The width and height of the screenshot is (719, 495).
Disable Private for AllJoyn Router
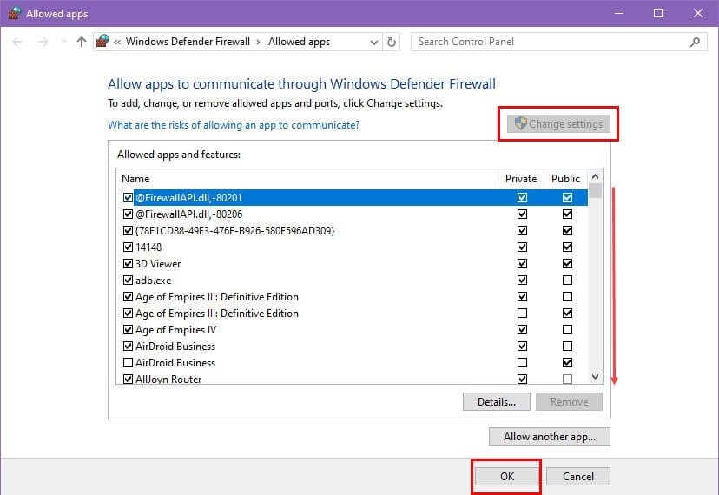[x=522, y=379]
